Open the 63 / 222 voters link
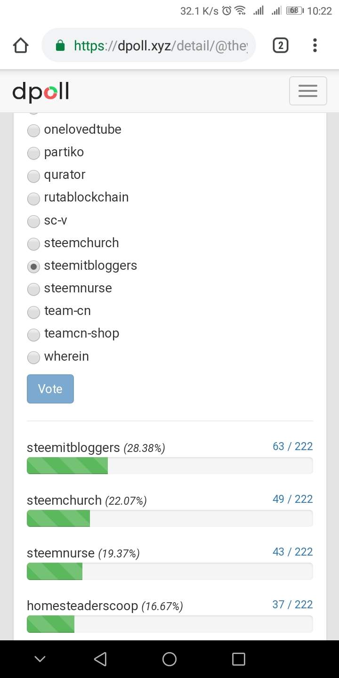Screen dimensions: 339x678 click(x=292, y=446)
